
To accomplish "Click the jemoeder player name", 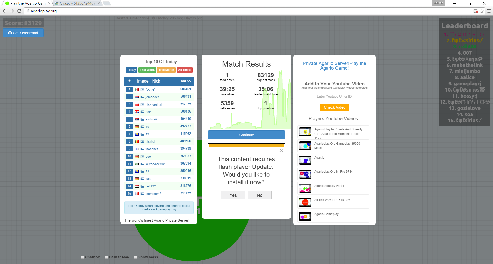I will pos(152,97).
